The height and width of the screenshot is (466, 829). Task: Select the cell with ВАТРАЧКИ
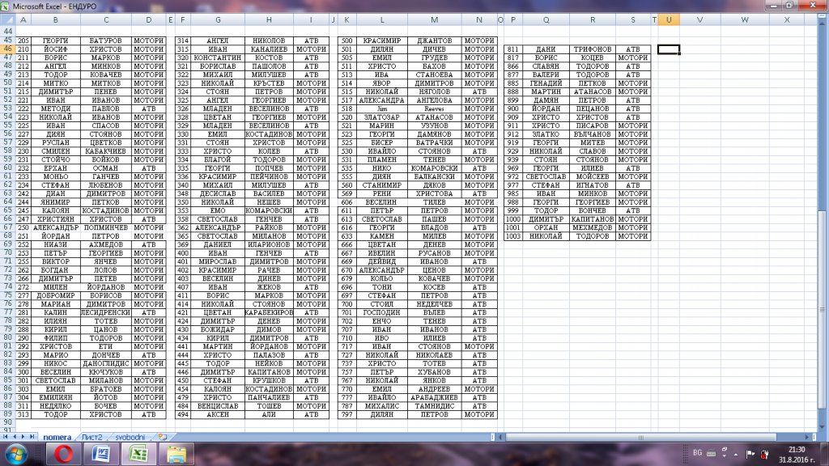(434, 142)
